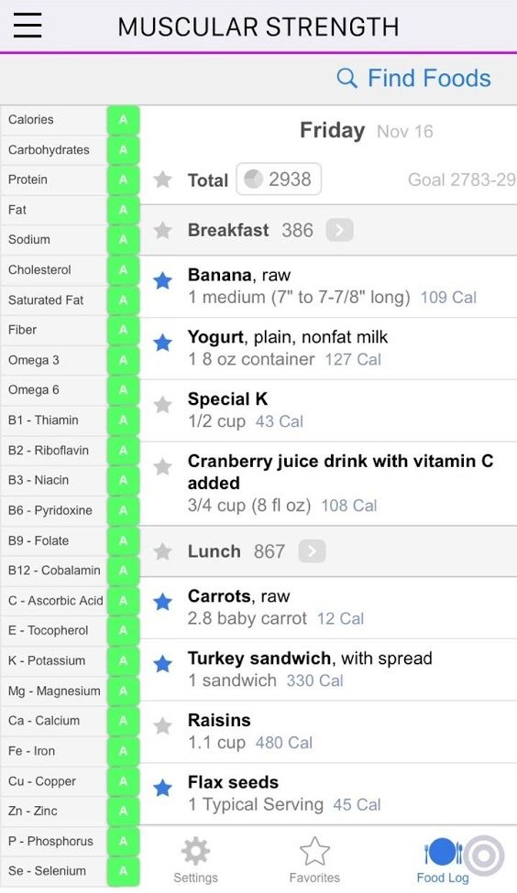Switch to the Favorites tab
The width and height of the screenshot is (517, 893).
pos(314,859)
